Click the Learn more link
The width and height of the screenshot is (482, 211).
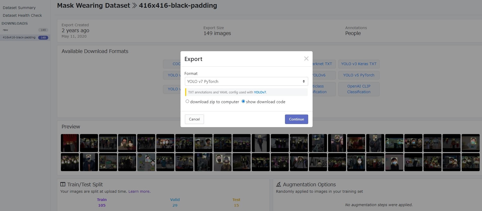(139, 191)
